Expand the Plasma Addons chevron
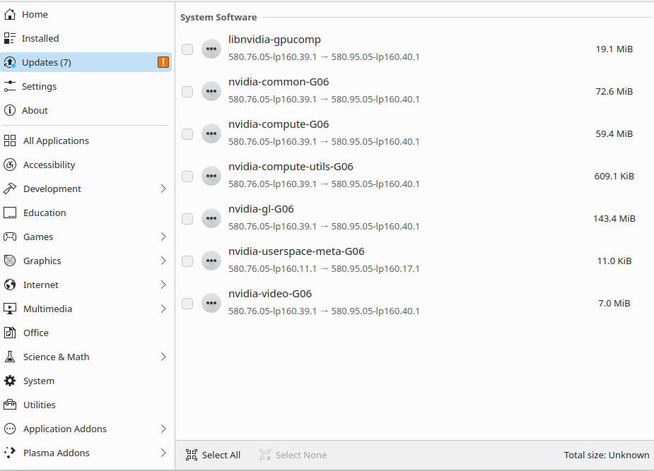Viewport: 654px width, 471px height. click(x=163, y=453)
